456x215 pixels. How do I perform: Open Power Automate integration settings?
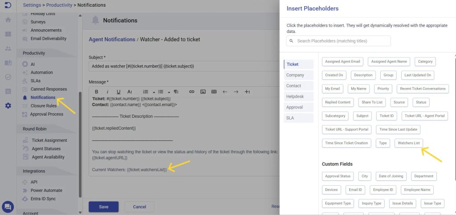pyautogui.click(x=46, y=191)
